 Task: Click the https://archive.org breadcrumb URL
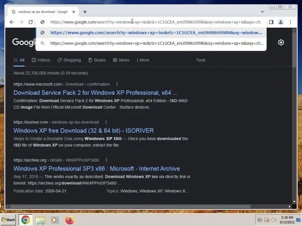pyautogui.click(x=30, y=160)
